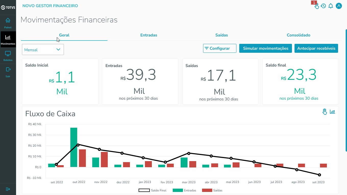The height and width of the screenshot is (195, 347).
Task: Switch to the Entradas tab
Action: (x=149, y=35)
